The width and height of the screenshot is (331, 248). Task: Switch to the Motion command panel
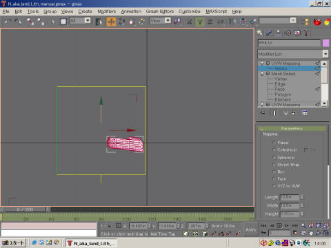288,33
